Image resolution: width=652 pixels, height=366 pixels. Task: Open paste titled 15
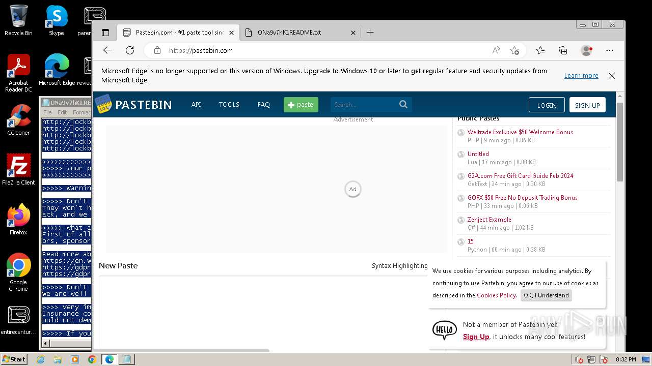470,241
